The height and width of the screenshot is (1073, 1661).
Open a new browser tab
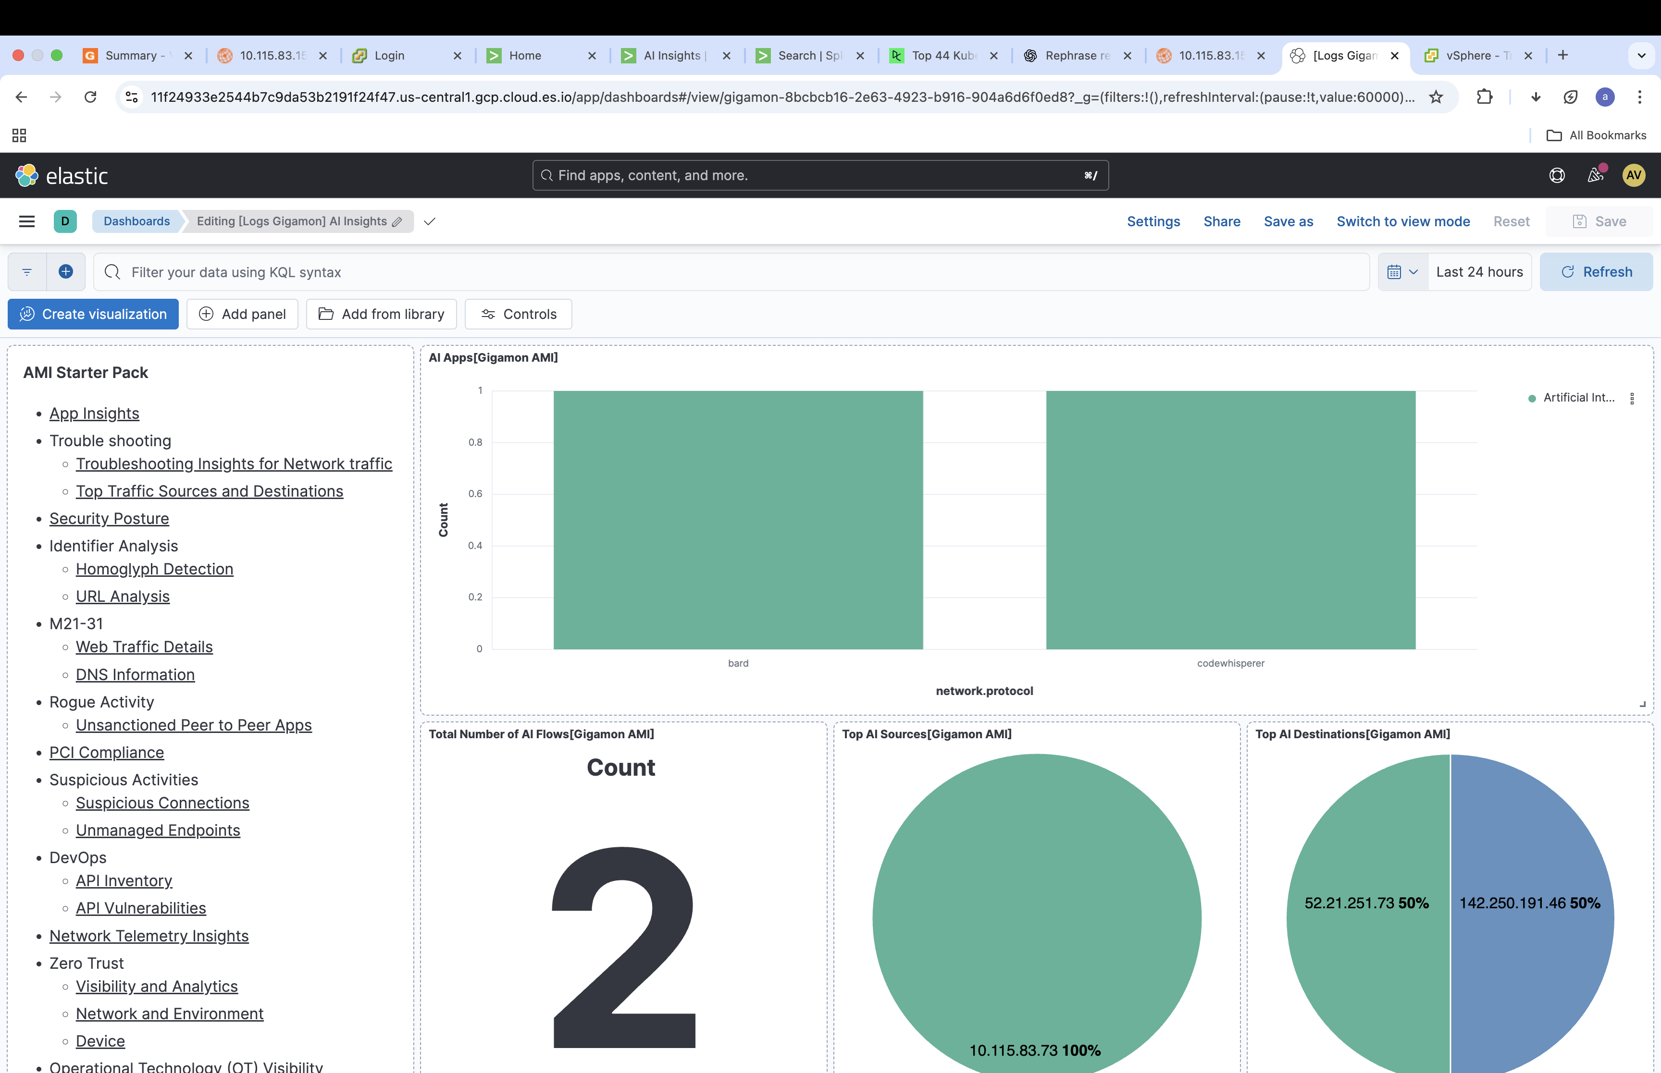[1563, 55]
